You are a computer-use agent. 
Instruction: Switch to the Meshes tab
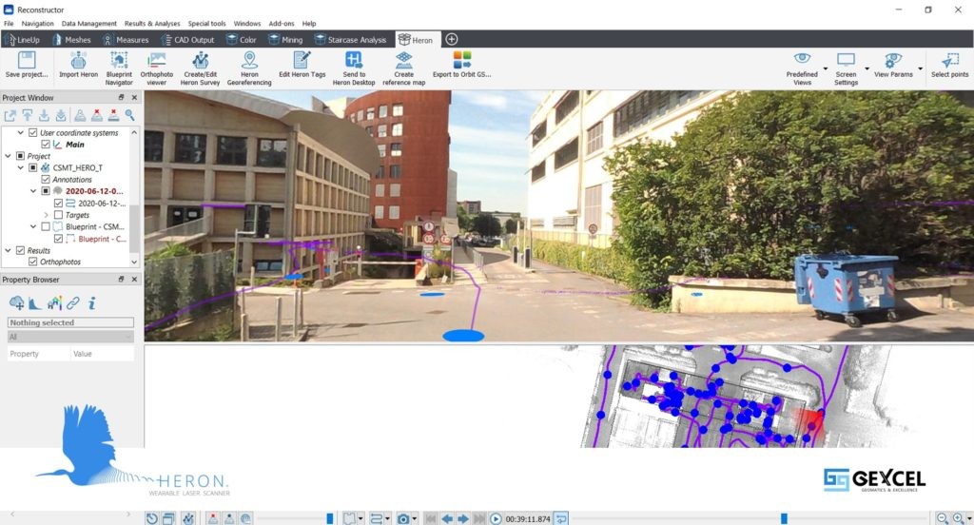[72, 40]
